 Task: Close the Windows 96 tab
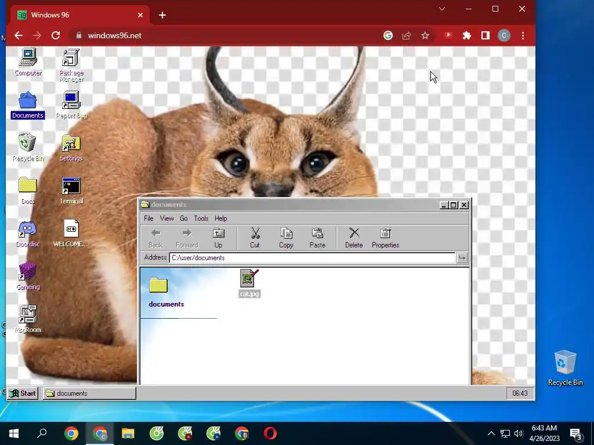140,15
